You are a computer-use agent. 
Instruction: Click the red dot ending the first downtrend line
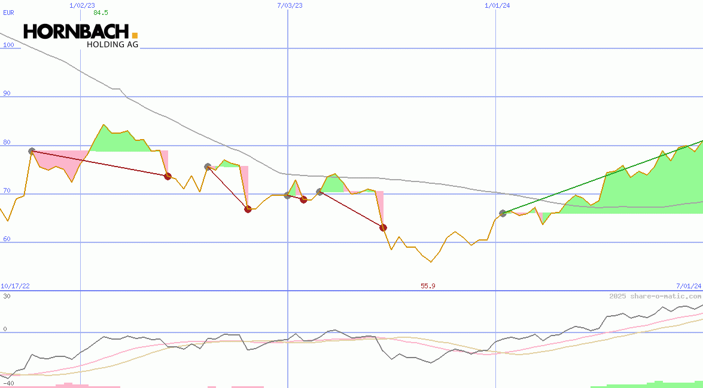pos(168,176)
